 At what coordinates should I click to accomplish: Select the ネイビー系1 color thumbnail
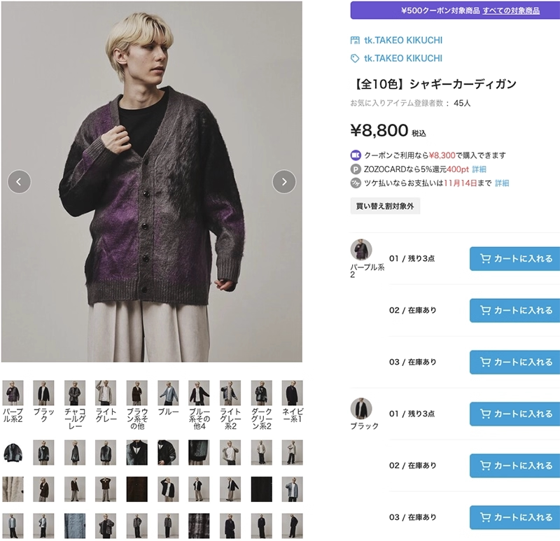292,393
